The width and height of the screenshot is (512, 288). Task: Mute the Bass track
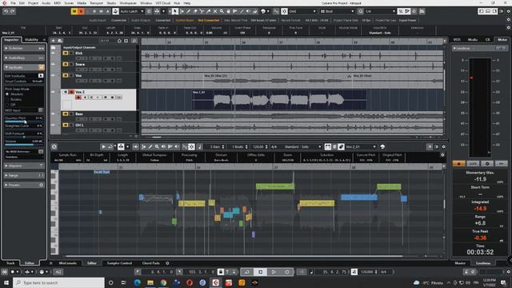pos(66,114)
